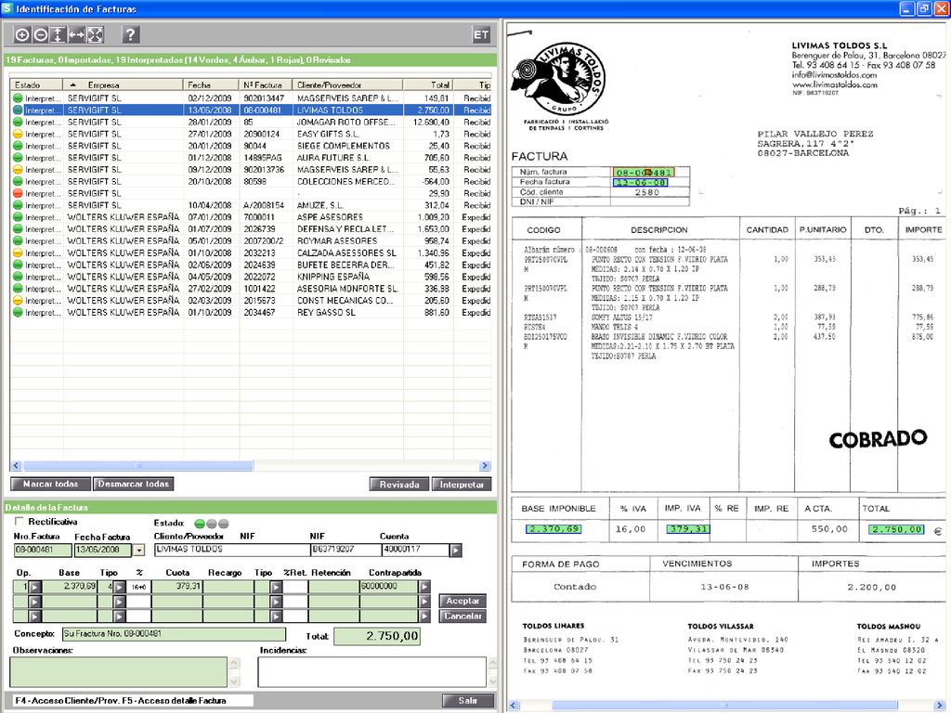The width and height of the screenshot is (951, 713).
Task: Click the Nro. Factura input field
Action: pyautogui.click(x=43, y=550)
